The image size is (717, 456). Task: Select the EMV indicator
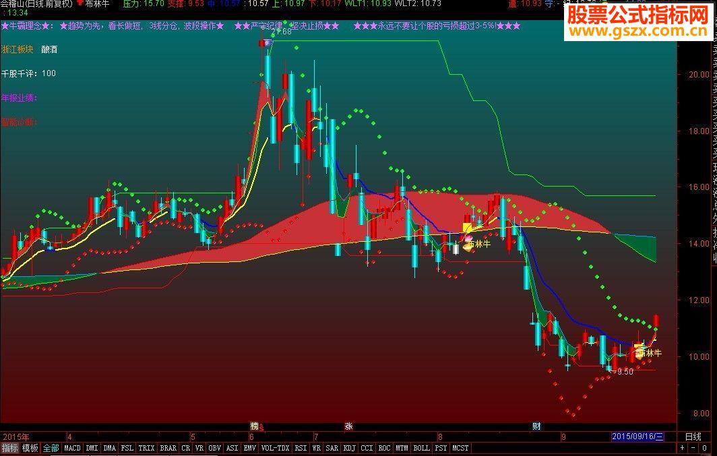click(x=249, y=448)
